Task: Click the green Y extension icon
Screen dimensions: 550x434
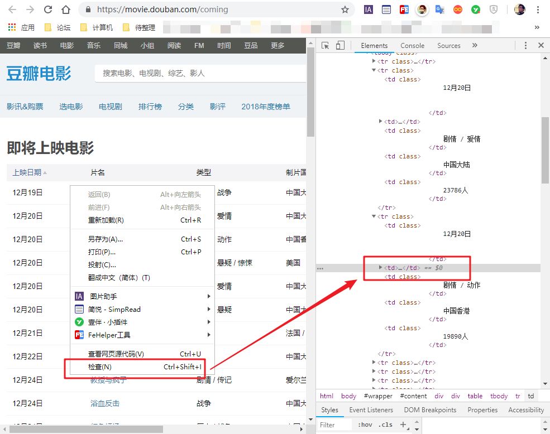Action: [x=476, y=9]
